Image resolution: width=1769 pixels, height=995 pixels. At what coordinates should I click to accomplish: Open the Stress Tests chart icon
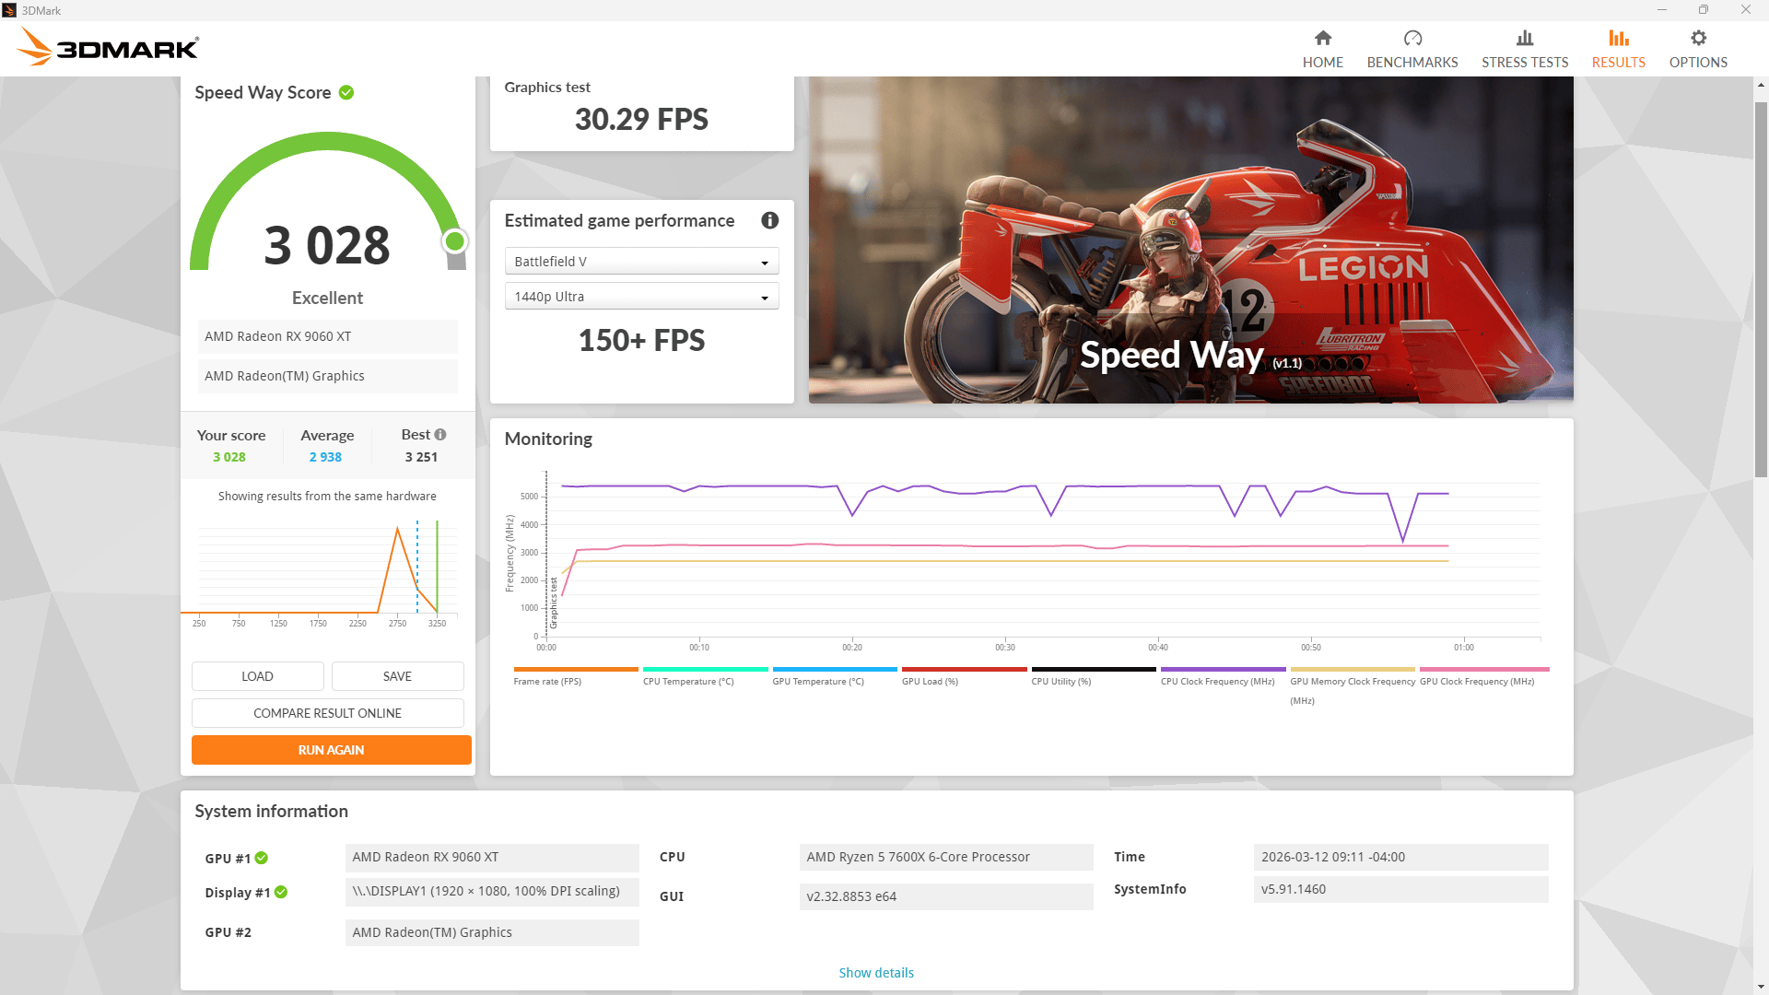point(1525,38)
